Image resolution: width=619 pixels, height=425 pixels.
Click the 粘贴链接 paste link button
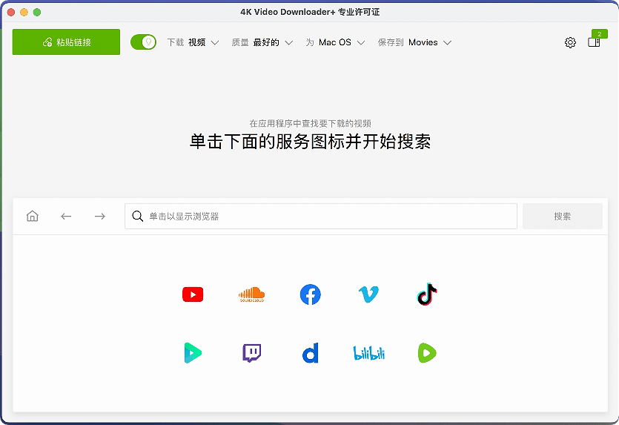pyautogui.click(x=66, y=42)
